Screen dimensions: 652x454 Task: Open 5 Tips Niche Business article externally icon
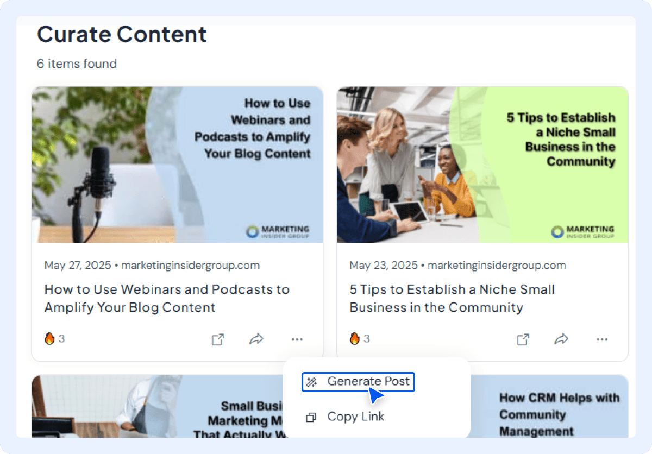coord(523,339)
